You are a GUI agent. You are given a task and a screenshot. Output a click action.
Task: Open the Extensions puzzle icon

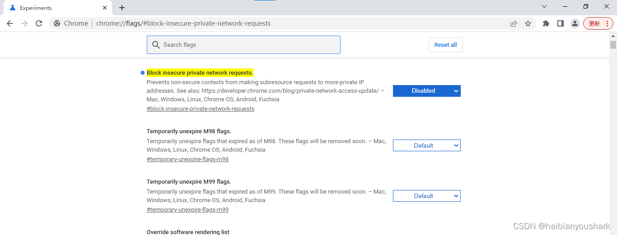coord(546,23)
